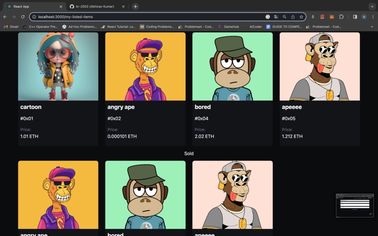Open the last Problemset - Cod... bookmark
Viewport: 378px width, 236px height.
tap(324, 27)
